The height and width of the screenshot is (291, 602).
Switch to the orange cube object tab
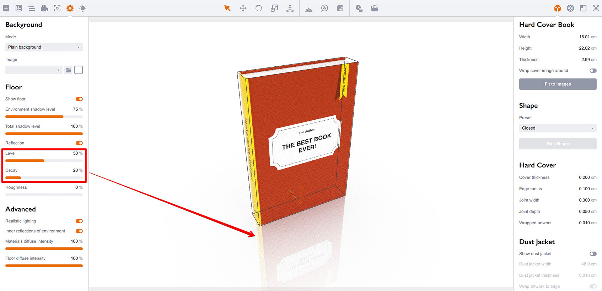point(558,8)
